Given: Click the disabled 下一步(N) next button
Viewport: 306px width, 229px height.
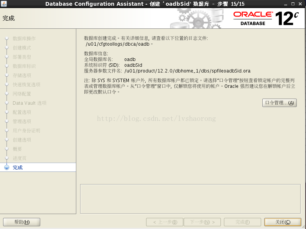Looking at the screenshot, I should [x=202, y=222].
